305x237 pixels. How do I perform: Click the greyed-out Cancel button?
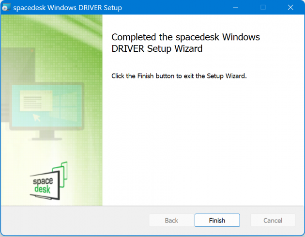click(x=273, y=221)
